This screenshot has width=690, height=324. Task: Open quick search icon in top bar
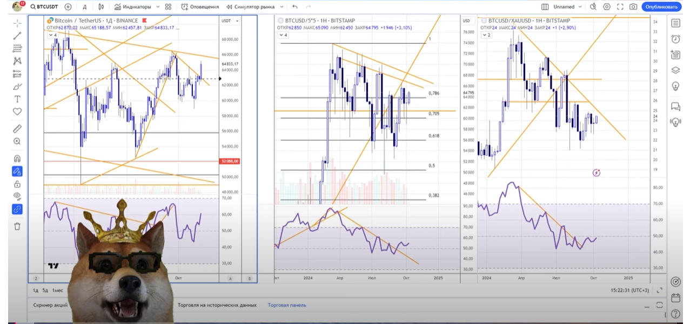(593, 7)
